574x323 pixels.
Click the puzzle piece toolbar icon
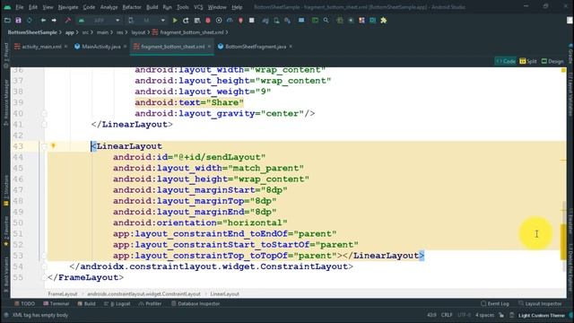(x=384, y=21)
